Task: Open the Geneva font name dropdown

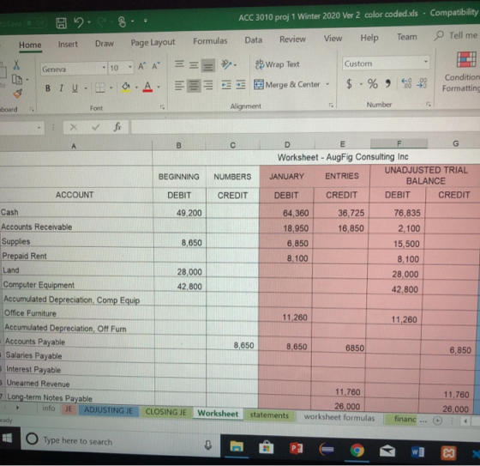Action: click(104, 68)
